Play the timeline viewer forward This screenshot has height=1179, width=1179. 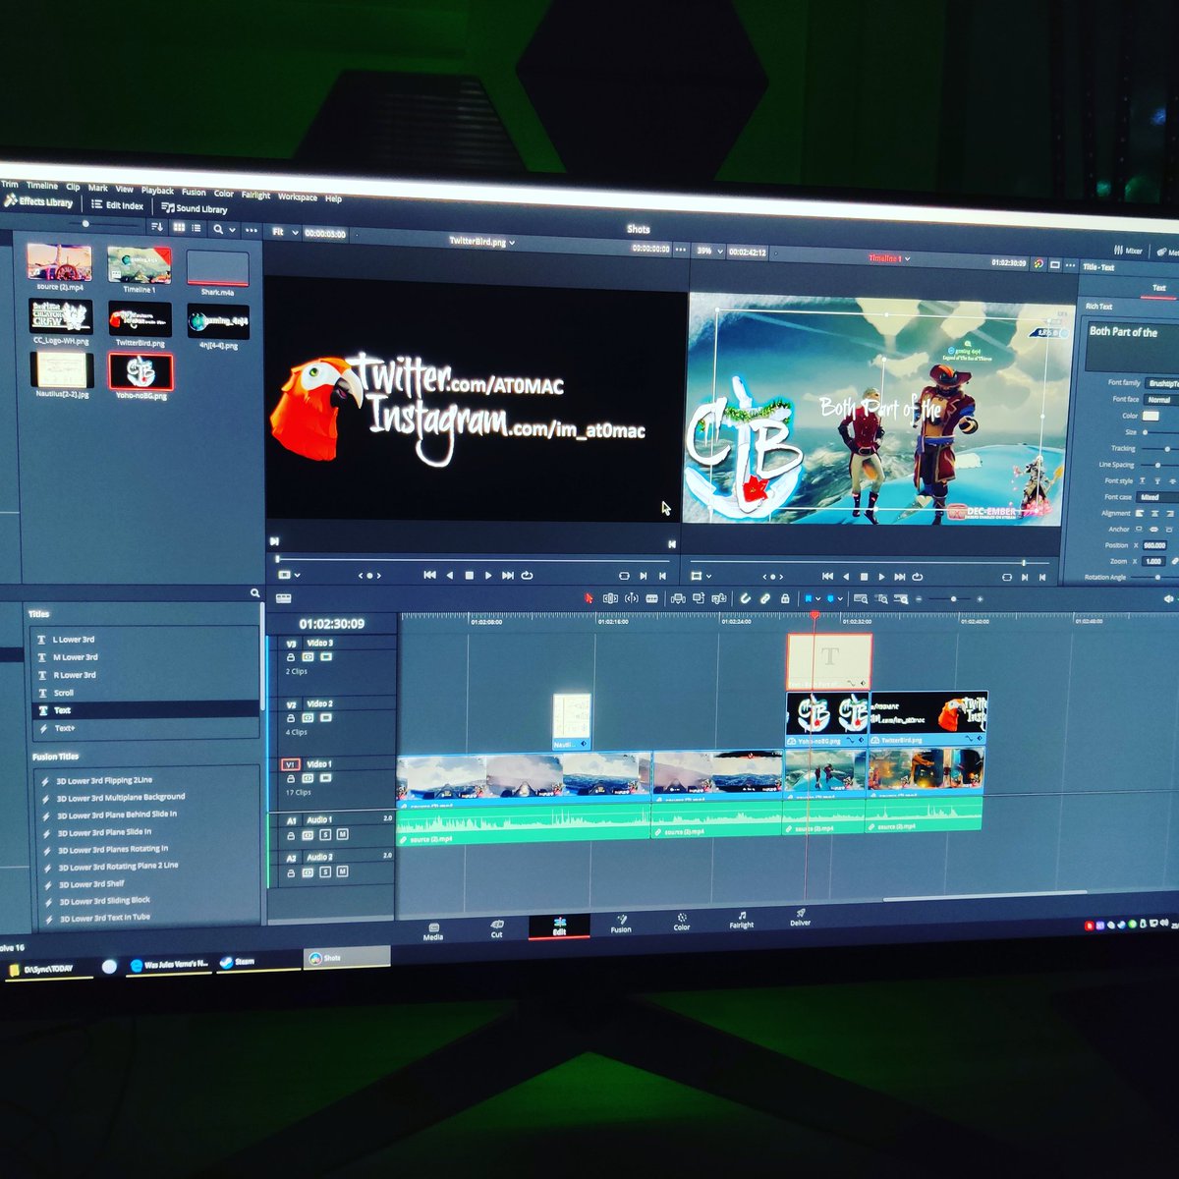point(881,577)
